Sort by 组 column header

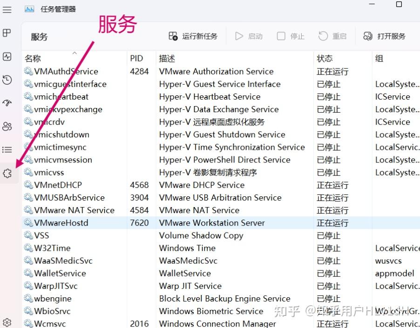379,58
